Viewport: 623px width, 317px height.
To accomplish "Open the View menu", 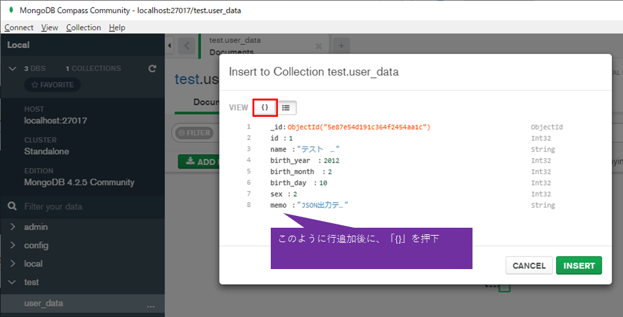I will [50, 28].
